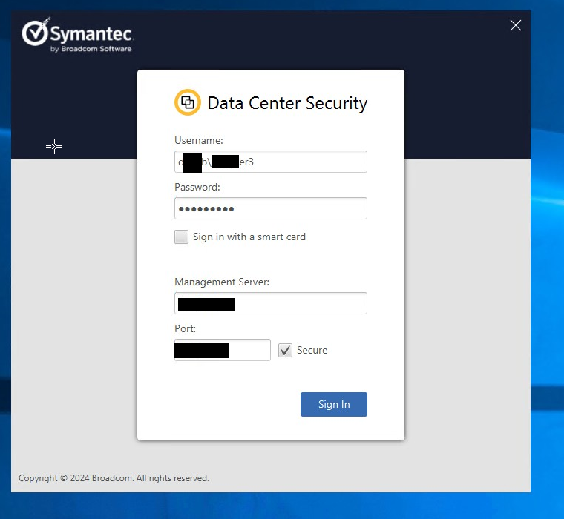This screenshot has width=564, height=519.
Task: Click the Symantec checkmark logo icon
Action: pyautogui.click(x=35, y=33)
